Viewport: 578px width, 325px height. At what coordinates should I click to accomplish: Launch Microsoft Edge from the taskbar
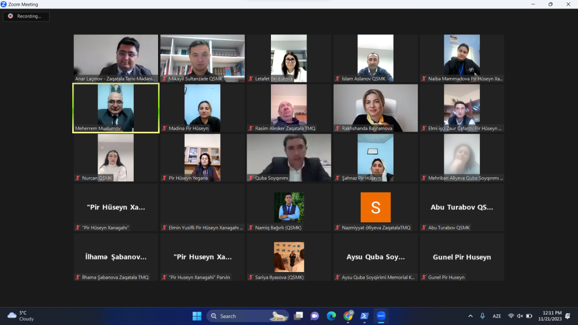(331, 316)
